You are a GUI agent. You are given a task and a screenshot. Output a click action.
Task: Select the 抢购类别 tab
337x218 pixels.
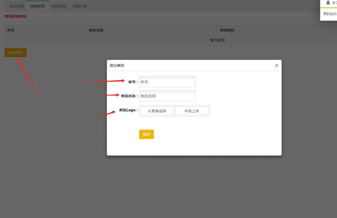click(x=37, y=6)
